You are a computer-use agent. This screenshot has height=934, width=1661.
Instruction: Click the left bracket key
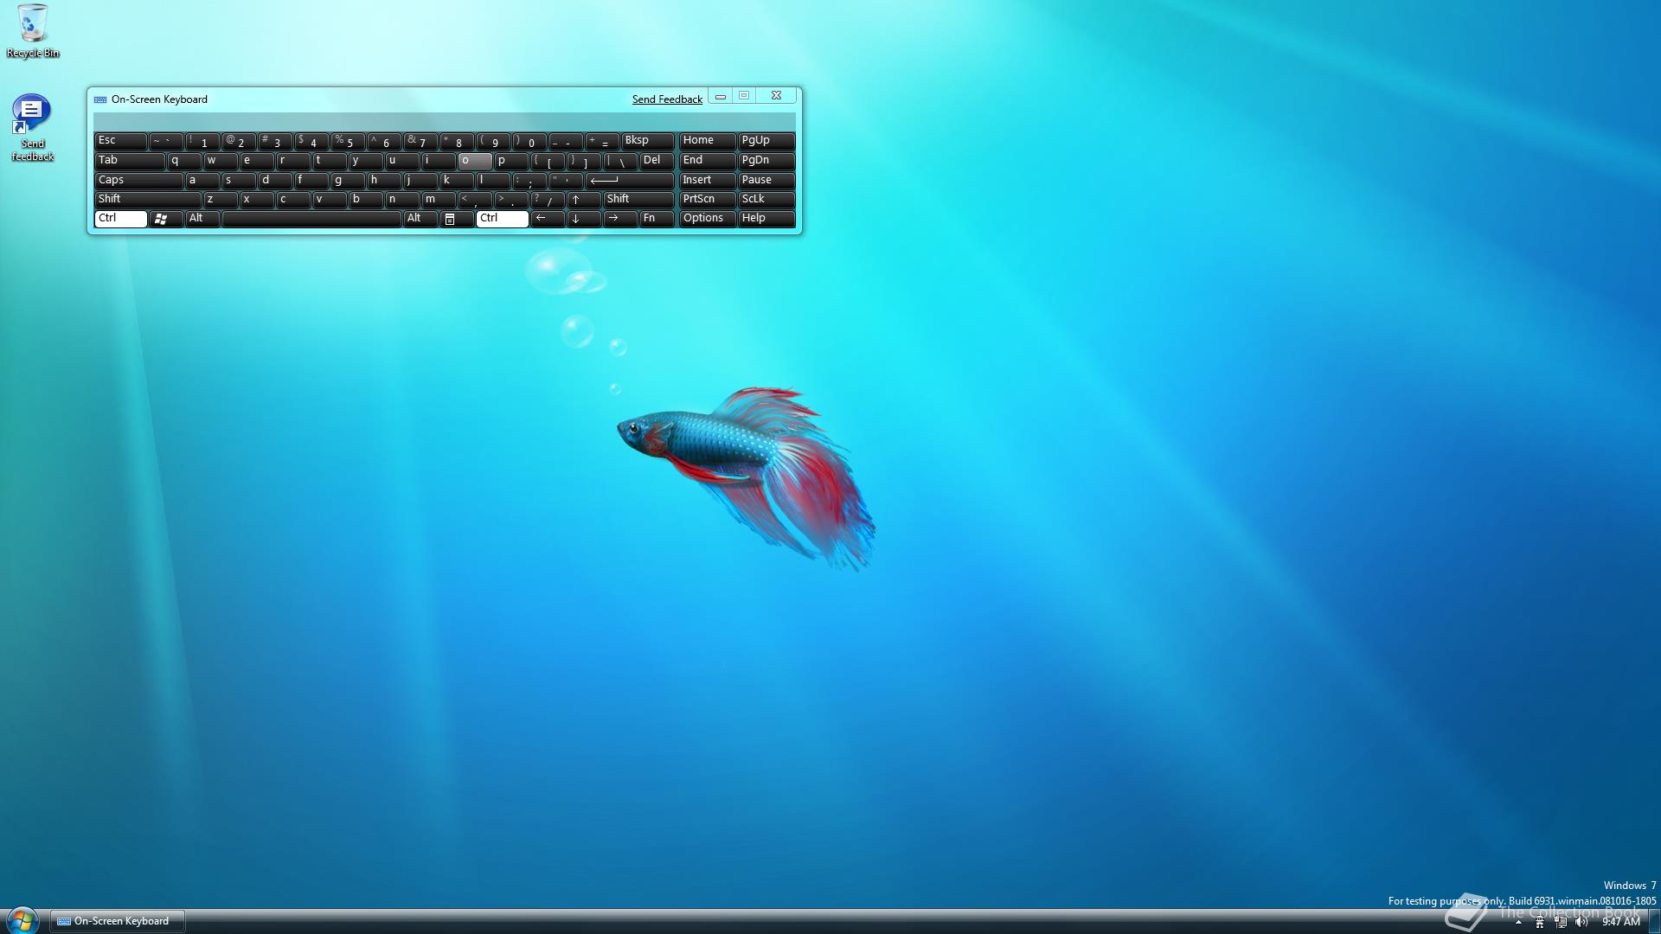(547, 161)
